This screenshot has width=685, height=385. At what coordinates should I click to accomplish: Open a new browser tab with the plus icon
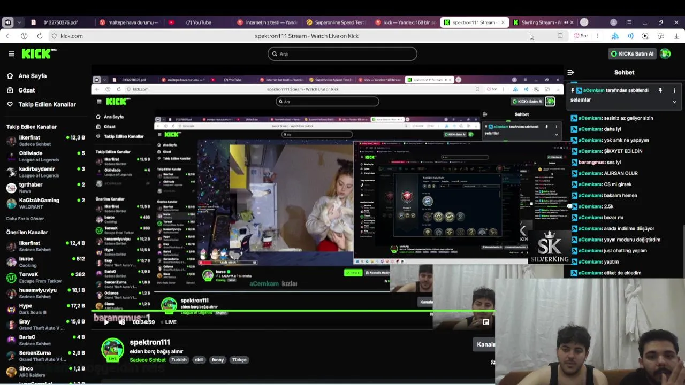point(584,22)
